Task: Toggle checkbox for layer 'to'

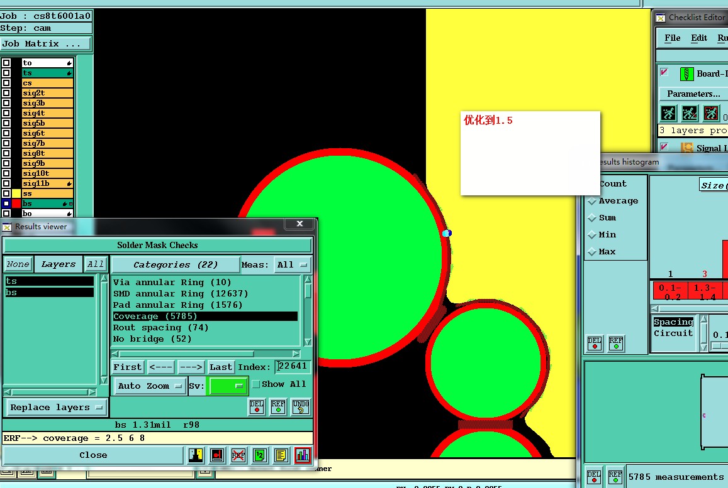Action: coord(6,63)
